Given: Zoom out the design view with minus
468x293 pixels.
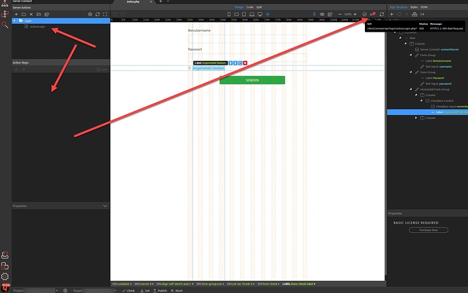Looking at the screenshot, I should tap(340, 14).
